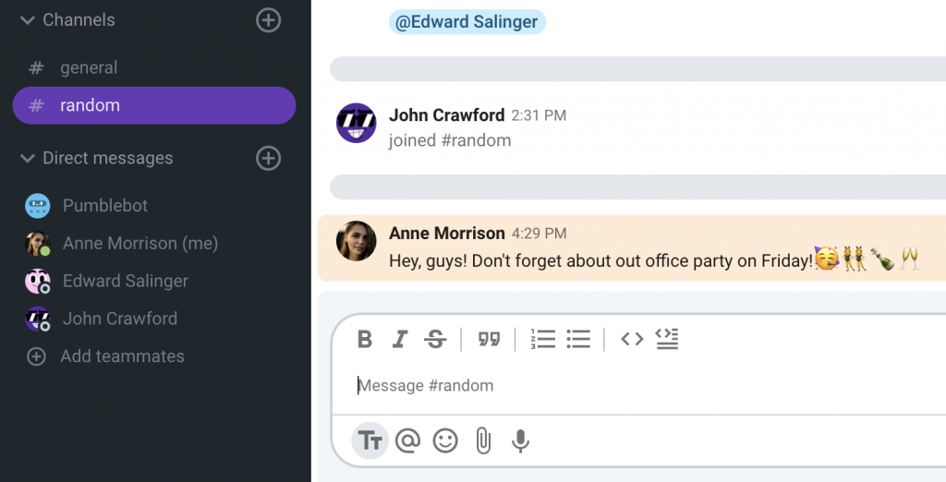The width and height of the screenshot is (946, 482).
Task: Mention a teammate with the @ icon
Action: [407, 441]
